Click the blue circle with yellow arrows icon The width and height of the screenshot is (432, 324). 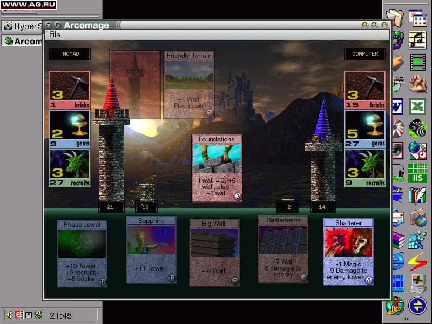[417, 306]
